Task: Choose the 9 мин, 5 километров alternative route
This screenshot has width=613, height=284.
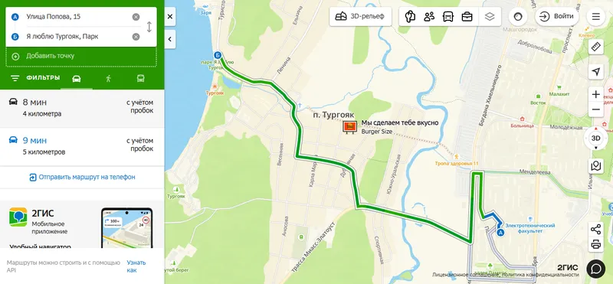Action: point(82,146)
